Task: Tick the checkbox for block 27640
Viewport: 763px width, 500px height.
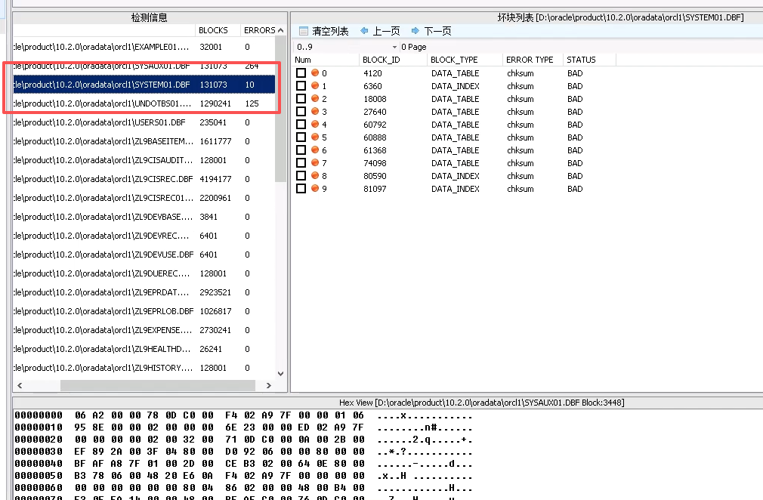Action: click(301, 111)
